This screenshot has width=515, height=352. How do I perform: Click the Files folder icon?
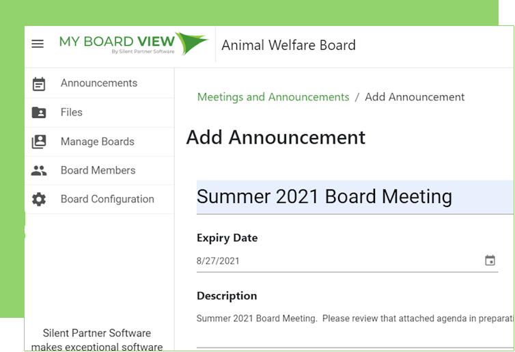point(39,113)
